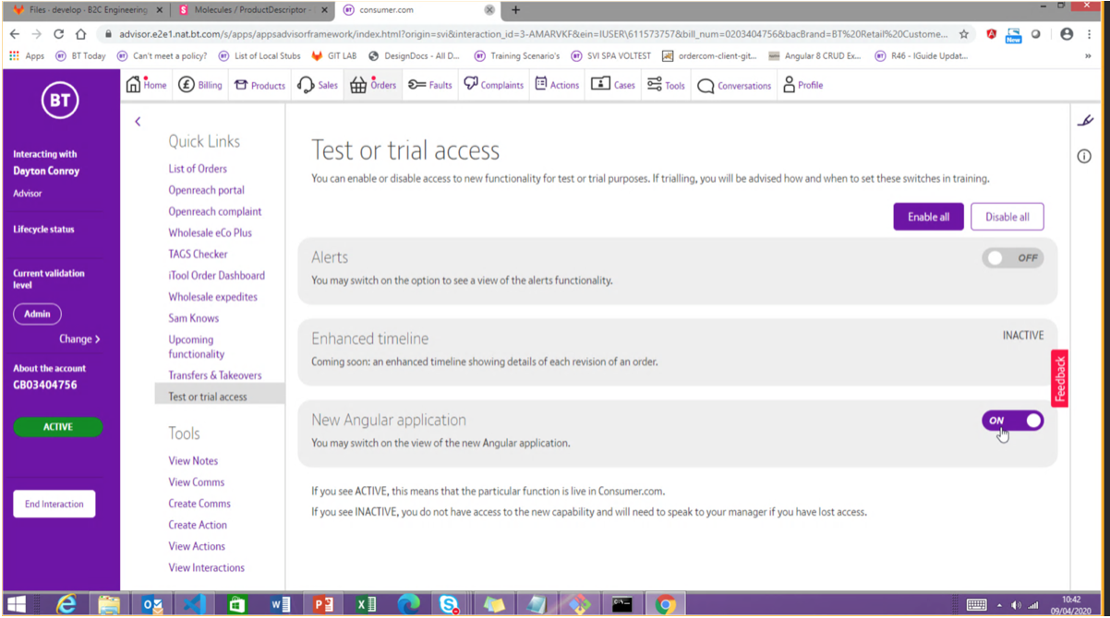Click the Enable all button
The height and width of the screenshot is (618, 1110).
(928, 217)
